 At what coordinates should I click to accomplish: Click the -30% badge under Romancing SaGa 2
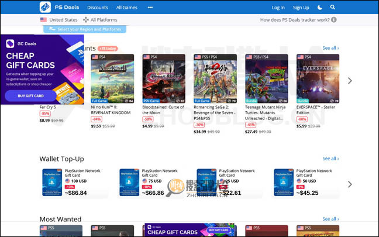tap(199, 125)
